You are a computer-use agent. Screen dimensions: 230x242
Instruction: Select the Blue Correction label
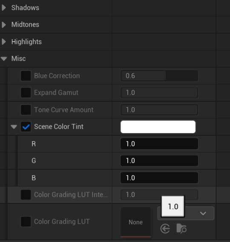(x=57, y=76)
